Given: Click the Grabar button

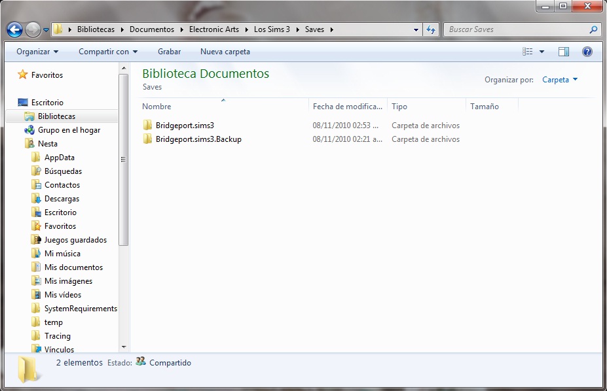Looking at the screenshot, I should coord(169,52).
